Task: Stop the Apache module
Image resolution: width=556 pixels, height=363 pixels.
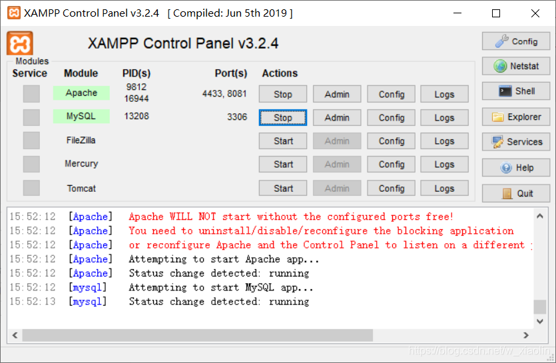Action: [283, 94]
